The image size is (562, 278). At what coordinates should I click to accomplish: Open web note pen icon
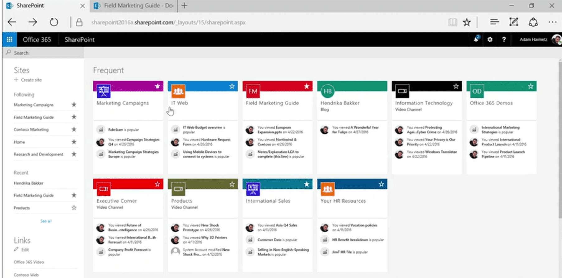click(x=513, y=22)
